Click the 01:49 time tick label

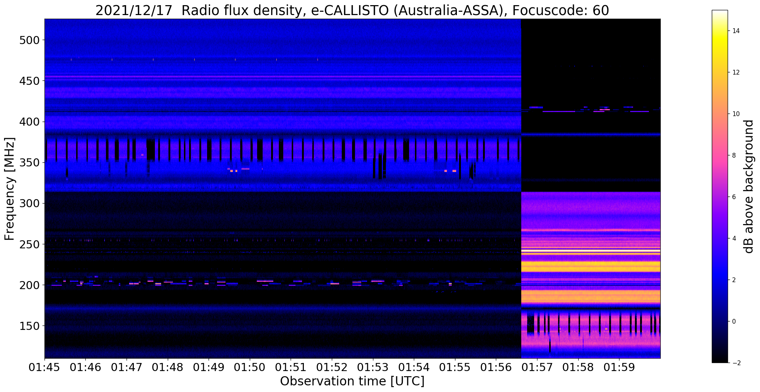209,367
